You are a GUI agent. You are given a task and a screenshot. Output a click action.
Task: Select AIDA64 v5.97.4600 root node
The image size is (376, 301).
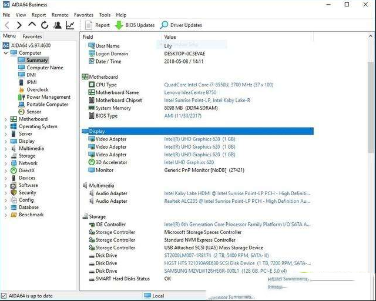coord(31,45)
